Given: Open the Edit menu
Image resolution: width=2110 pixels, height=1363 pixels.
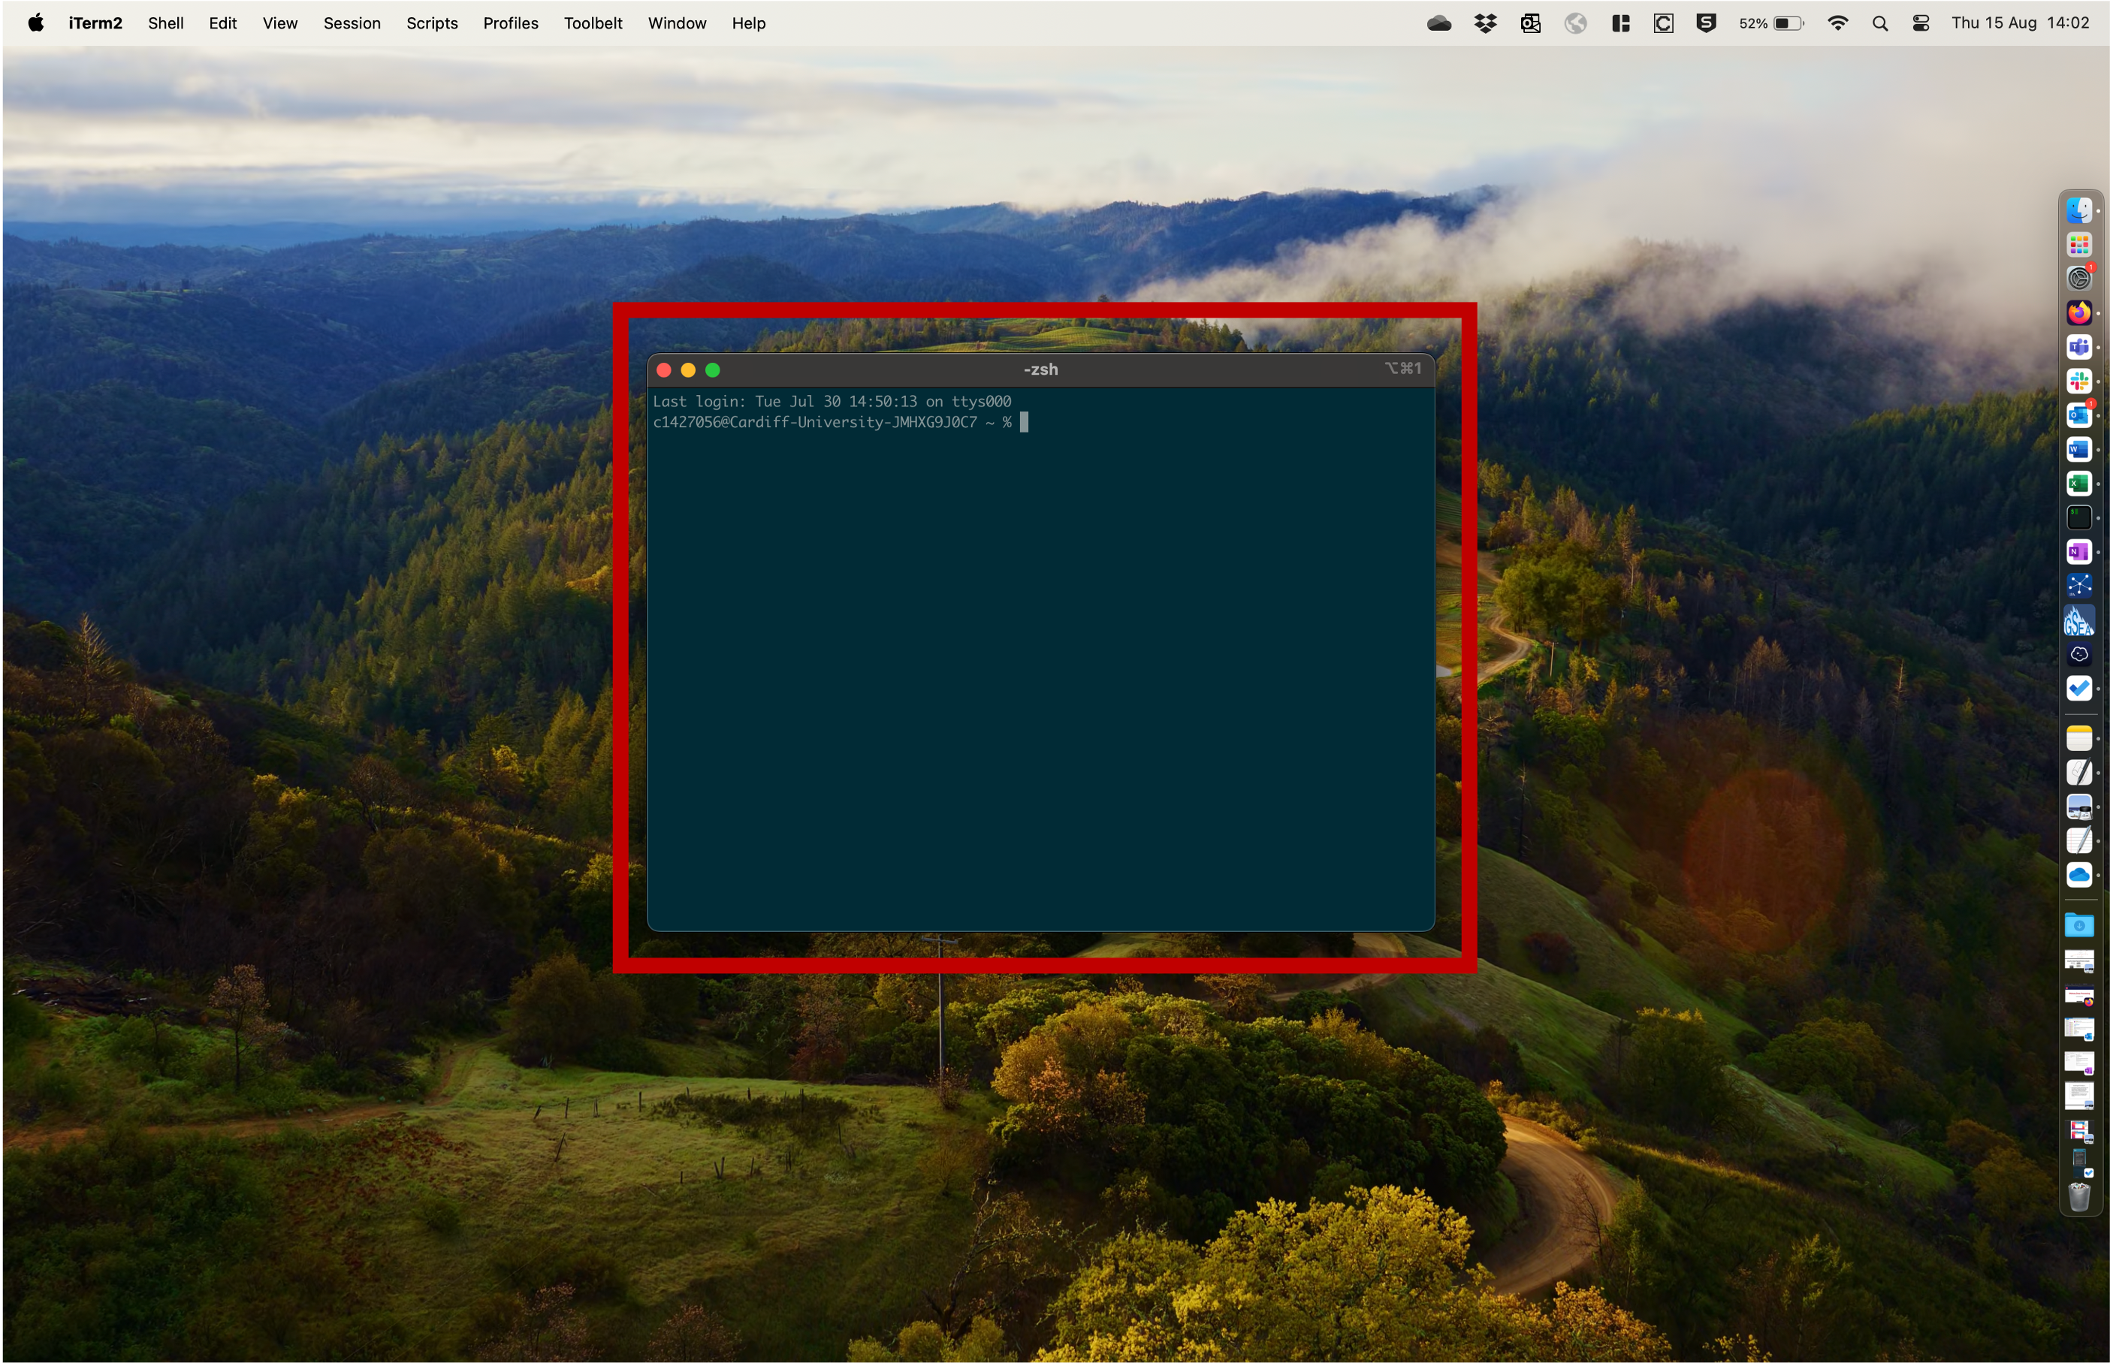Looking at the screenshot, I should pyautogui.click(x=222, y=24).
